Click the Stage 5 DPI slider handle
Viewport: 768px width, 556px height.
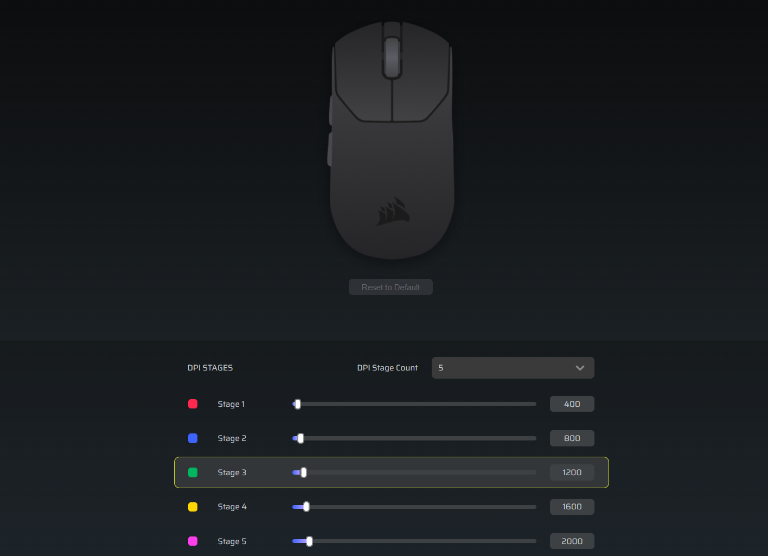click(309, 541)
